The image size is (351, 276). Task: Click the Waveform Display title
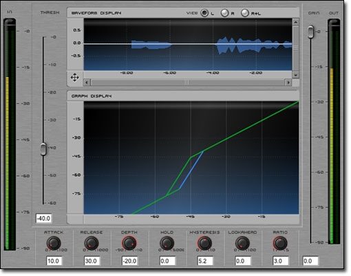pos(96,13)
